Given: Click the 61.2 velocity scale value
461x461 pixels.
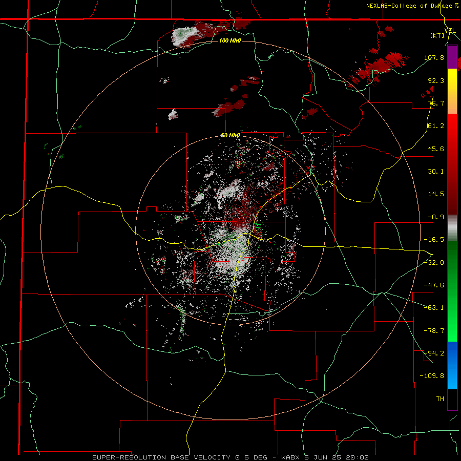Looking at the screenshot, I should 436,126.
